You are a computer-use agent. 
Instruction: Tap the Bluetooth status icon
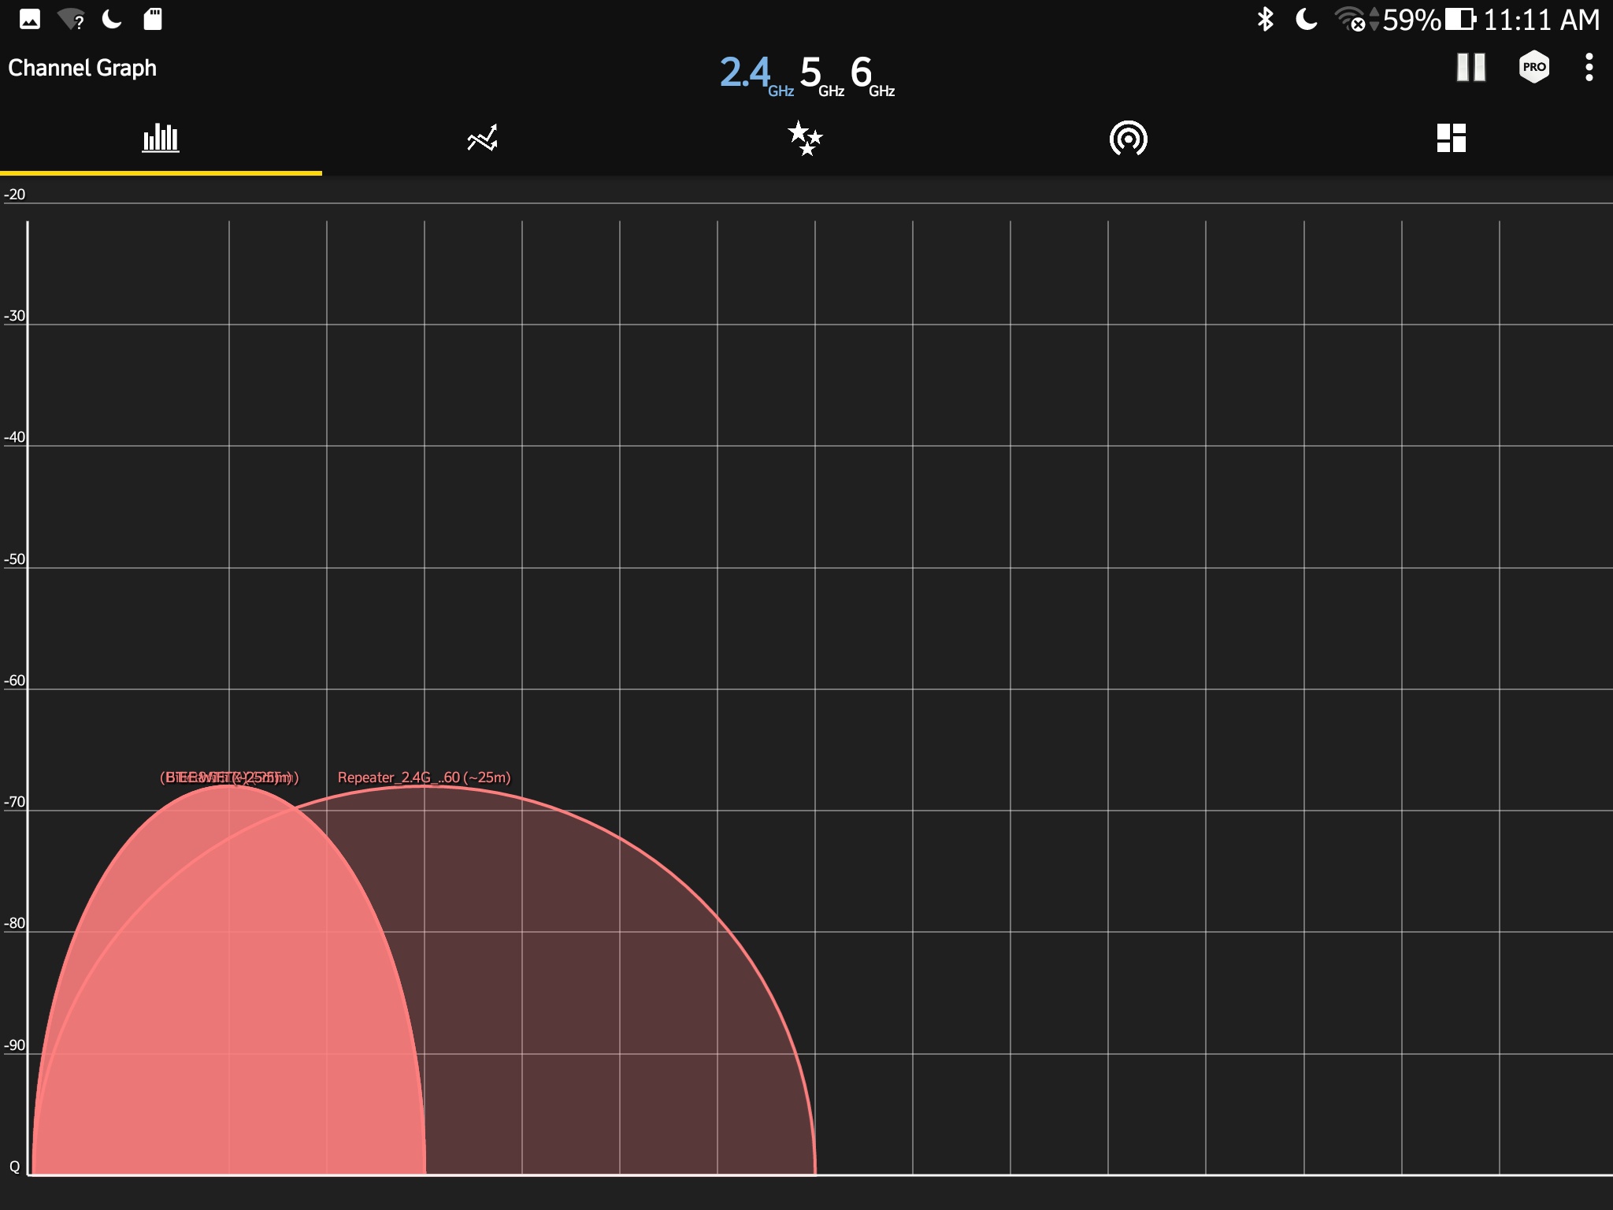point(1265,19)
